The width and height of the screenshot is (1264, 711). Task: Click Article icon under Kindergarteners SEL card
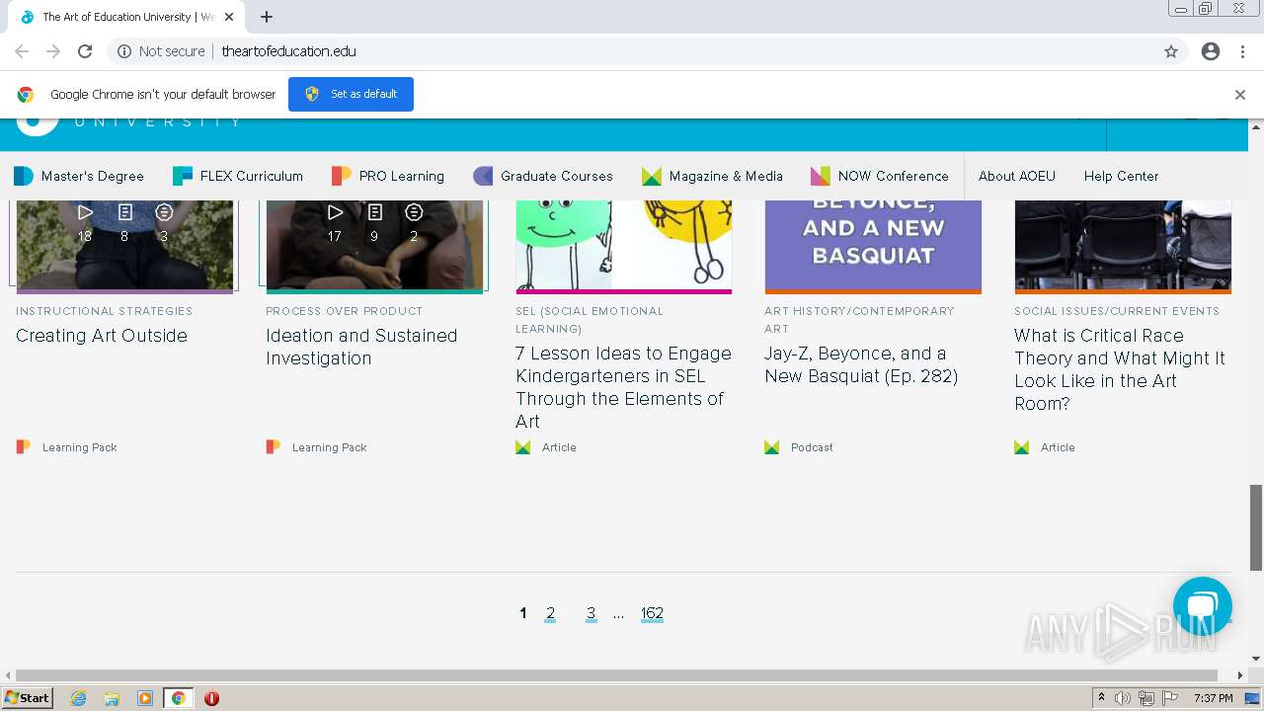click(x=523, y=447)
